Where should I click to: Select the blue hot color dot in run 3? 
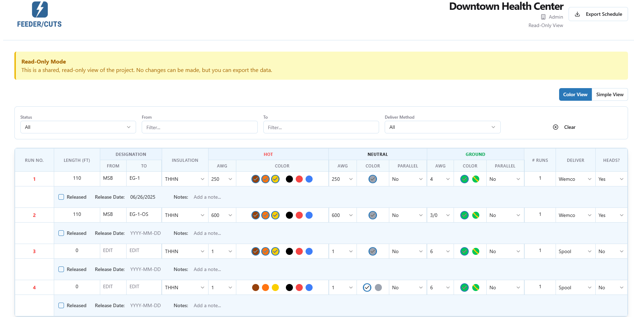(x=309, y=251)
